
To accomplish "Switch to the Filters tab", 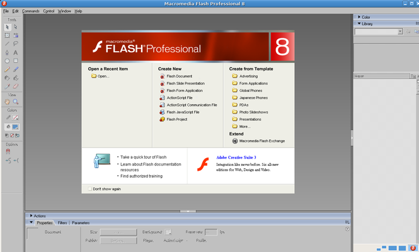I will (62, 222).
